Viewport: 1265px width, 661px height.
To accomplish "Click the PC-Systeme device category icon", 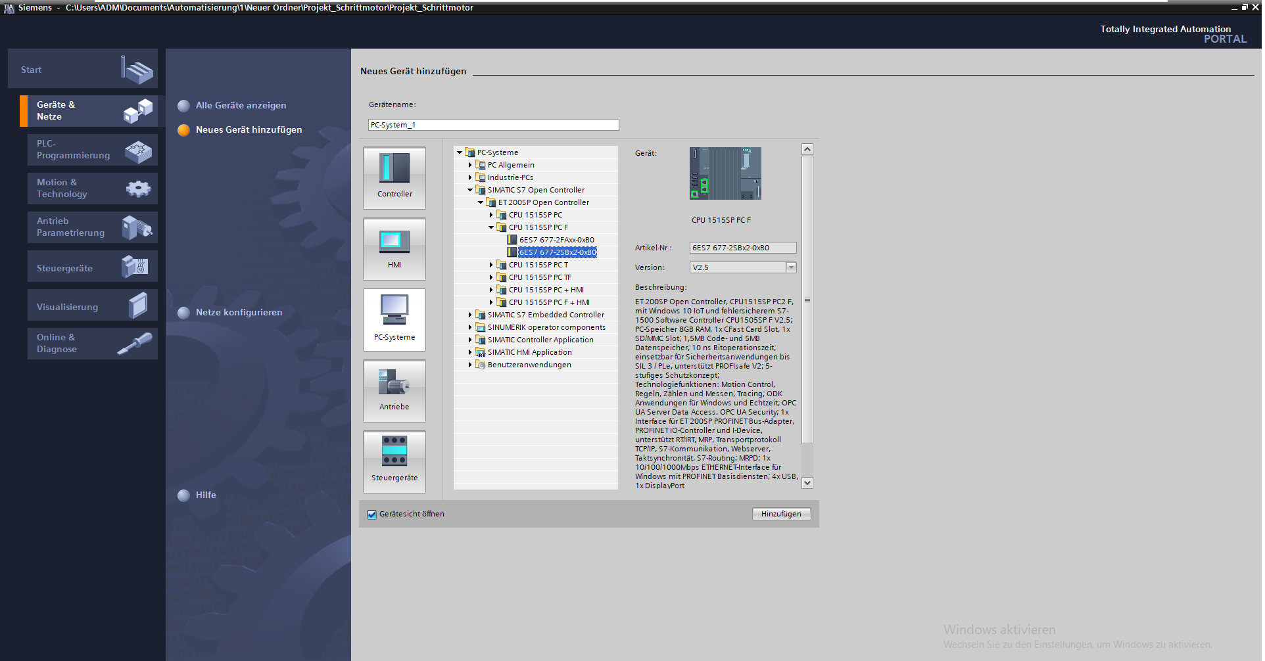I will click(x=394, y=319).
